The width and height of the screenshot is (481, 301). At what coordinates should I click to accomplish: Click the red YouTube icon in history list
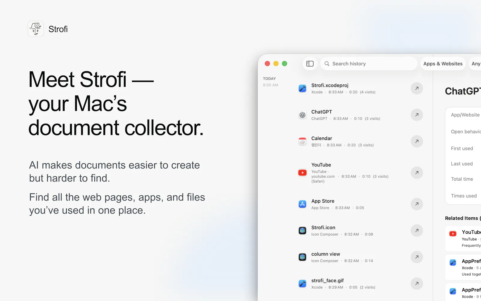tap(302, 173)
